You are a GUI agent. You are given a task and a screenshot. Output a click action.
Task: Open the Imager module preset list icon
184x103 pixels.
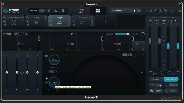(51, 25)
